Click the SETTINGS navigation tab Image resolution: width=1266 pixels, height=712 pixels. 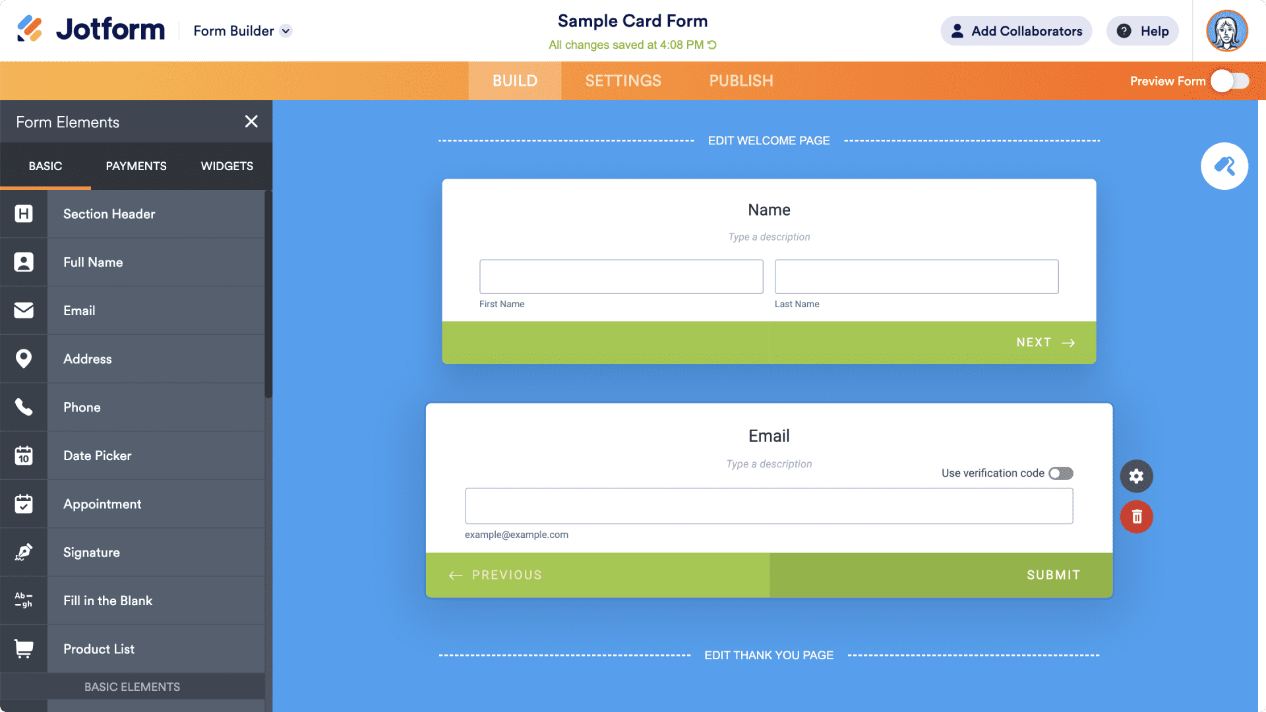click(623, 80)
